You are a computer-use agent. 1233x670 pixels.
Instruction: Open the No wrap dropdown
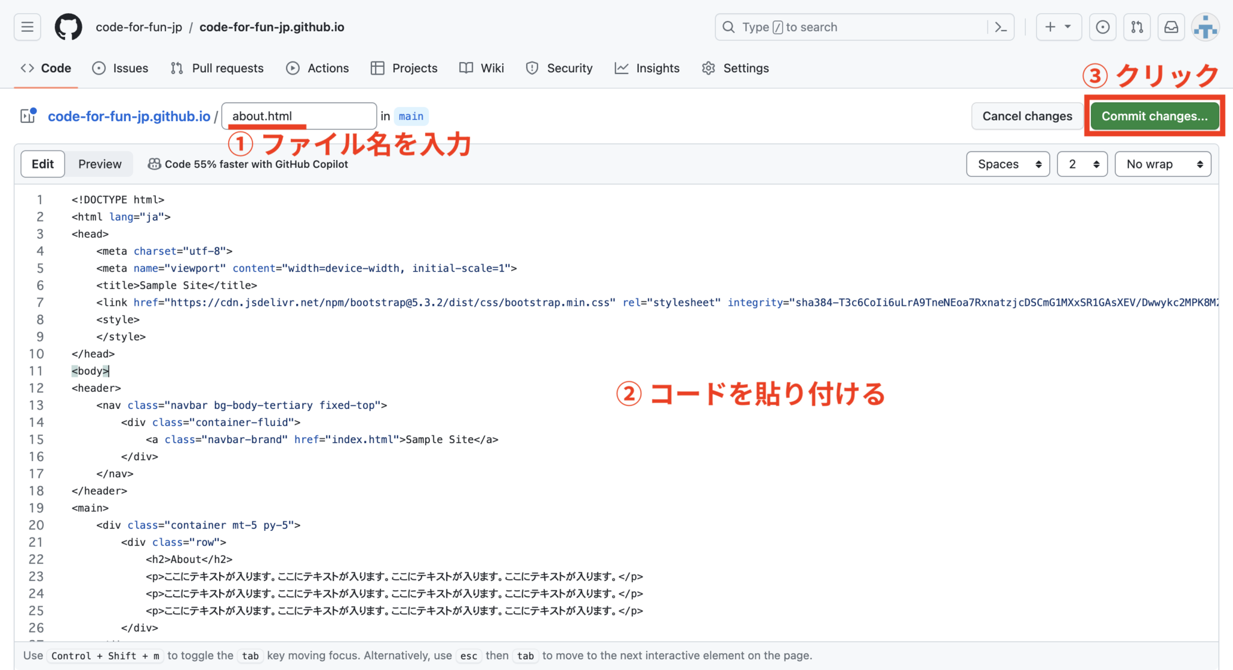[1163, 164]
